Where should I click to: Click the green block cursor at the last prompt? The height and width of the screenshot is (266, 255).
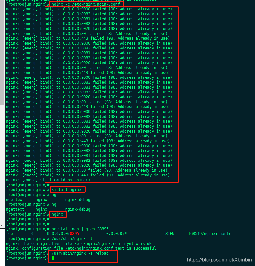click(x=53, y=258)
